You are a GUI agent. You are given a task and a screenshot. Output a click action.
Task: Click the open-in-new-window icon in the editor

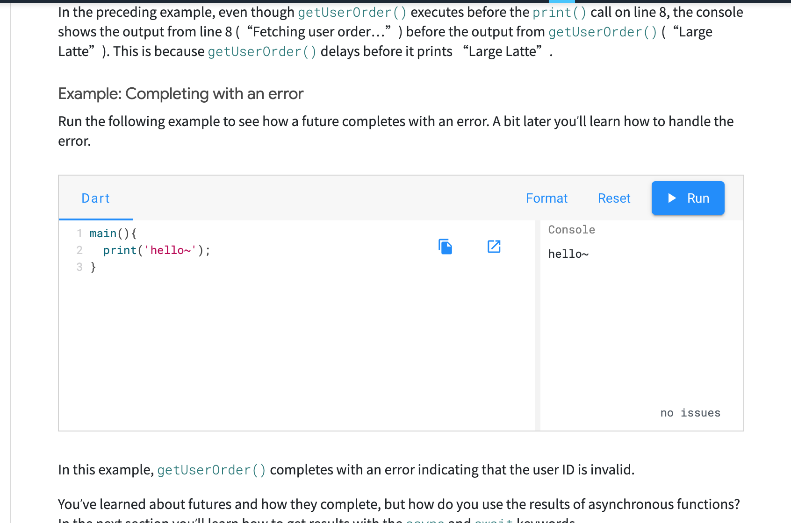[494, 247]
